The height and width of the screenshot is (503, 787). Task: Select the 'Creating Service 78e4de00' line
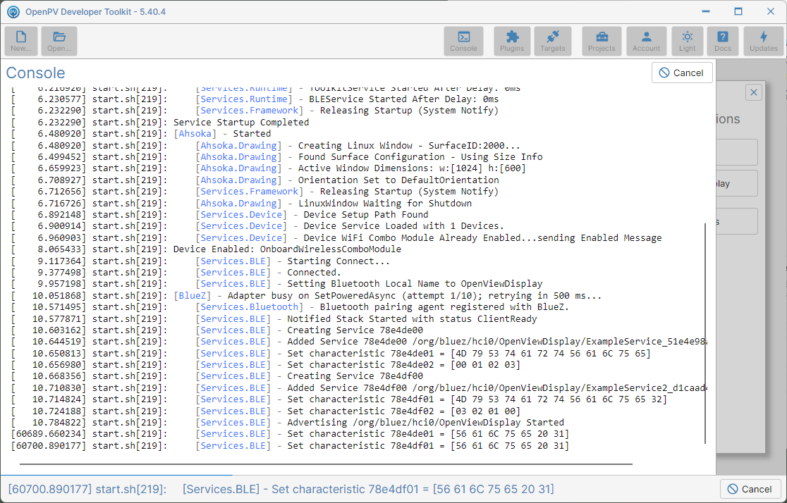point(217,330)
